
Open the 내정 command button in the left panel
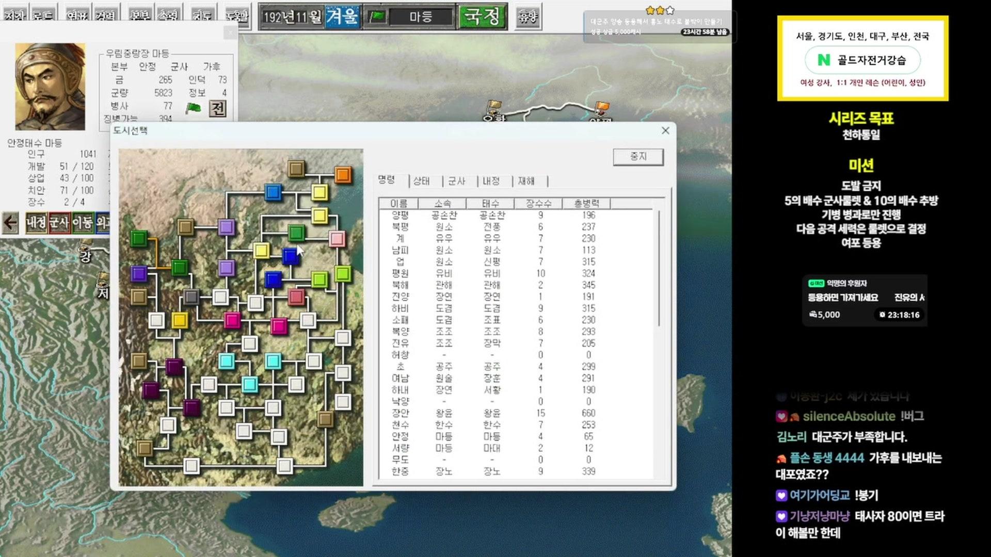point(37,223)
